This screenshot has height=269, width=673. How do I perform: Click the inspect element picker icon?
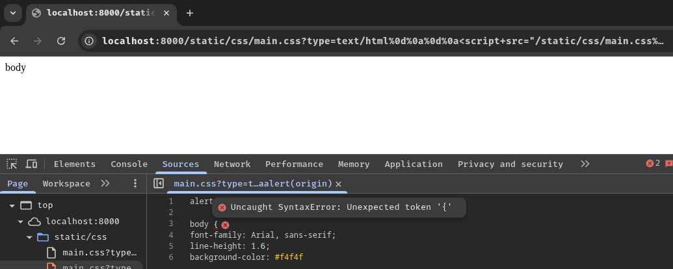(x=12, y=164)
